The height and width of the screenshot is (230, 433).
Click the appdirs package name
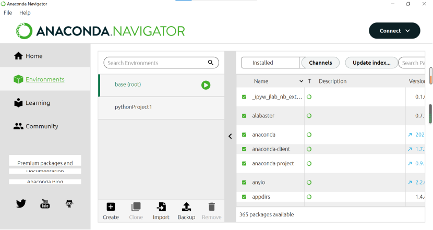261,197
